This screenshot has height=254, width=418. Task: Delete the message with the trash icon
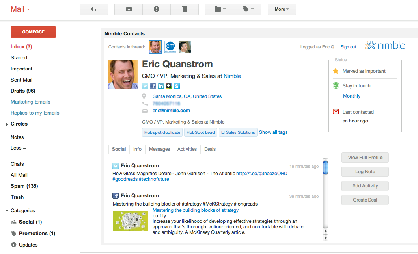(185, 9)
